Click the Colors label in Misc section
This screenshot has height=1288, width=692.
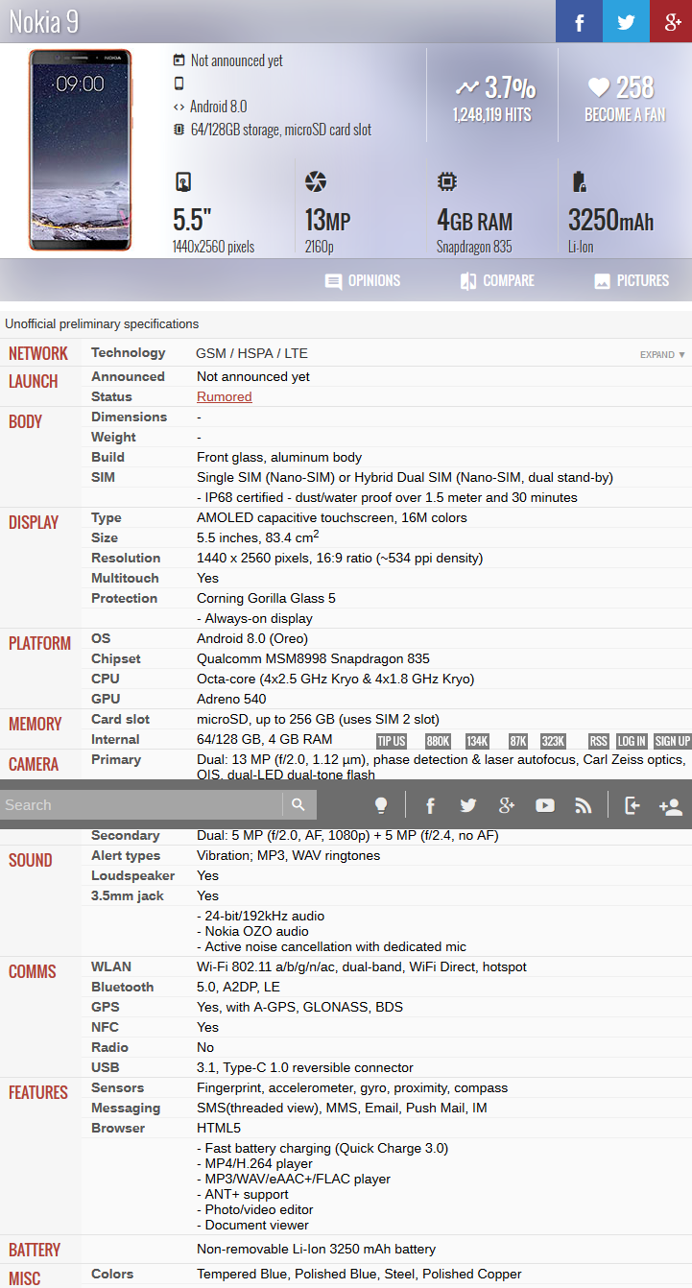point(112,1274)
